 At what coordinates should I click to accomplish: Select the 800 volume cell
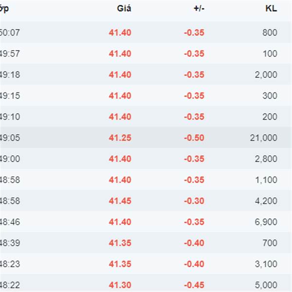pyautogui.click(x=270, y=33)
